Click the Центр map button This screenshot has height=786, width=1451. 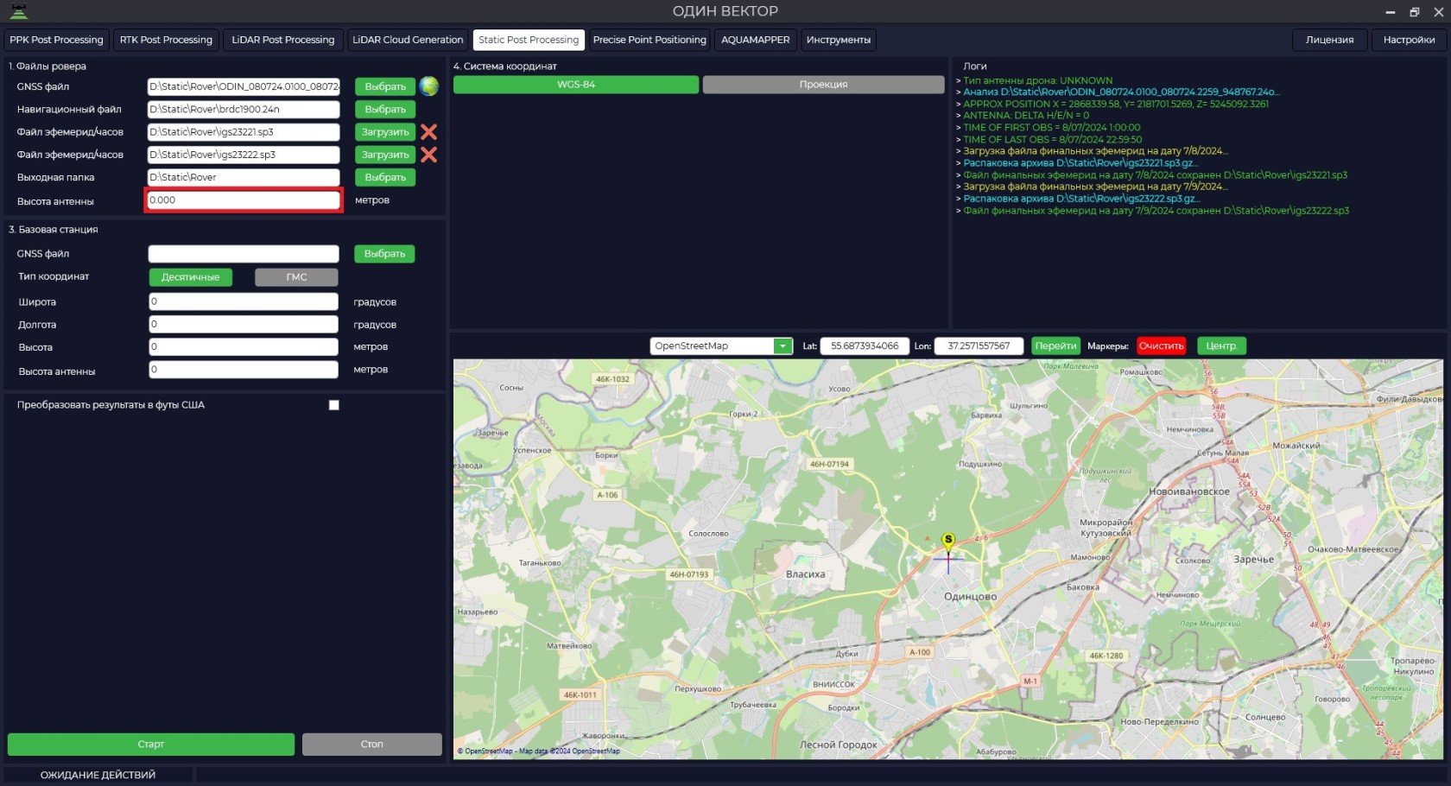click(1221, 346)
